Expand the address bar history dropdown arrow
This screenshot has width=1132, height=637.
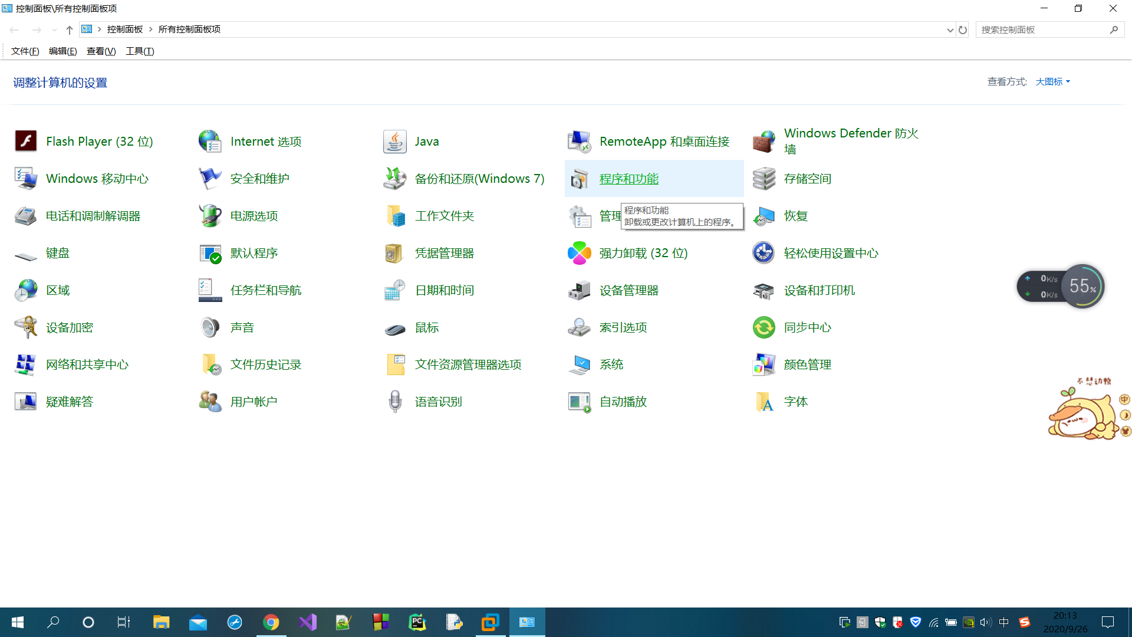(950, 30)
